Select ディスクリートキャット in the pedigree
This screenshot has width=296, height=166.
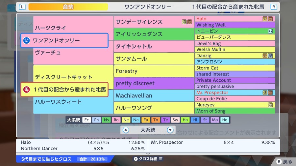[x=63, y=77]
